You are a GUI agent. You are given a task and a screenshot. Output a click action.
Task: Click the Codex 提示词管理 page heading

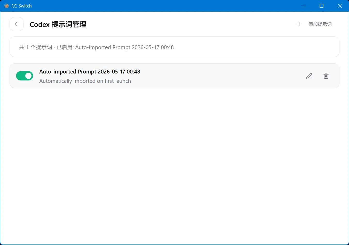(58, 24)
